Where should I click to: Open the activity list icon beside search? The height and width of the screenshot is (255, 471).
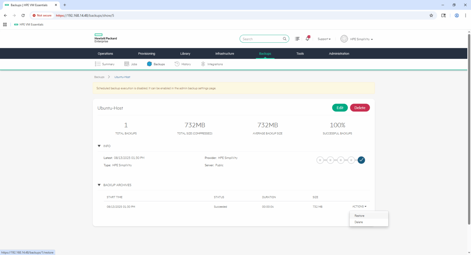pos(297,39)
